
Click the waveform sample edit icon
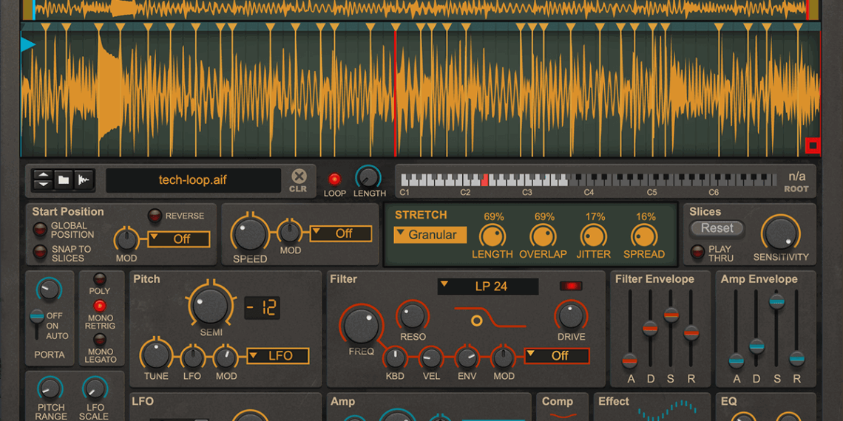click(84, 179)
